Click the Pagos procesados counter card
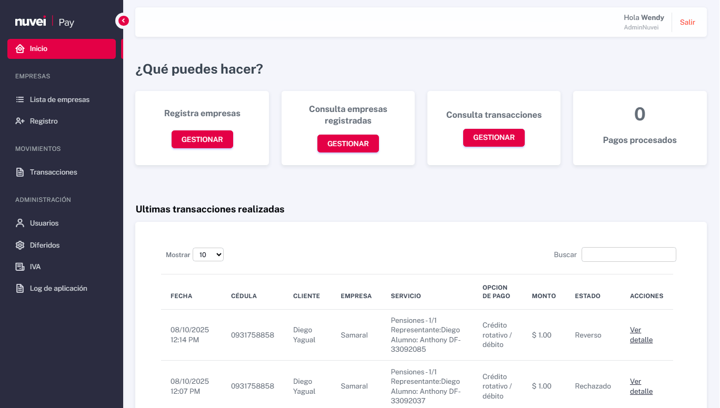Viewport: 720px width, 408px height. pyautogui.click(x=639, y=128)
